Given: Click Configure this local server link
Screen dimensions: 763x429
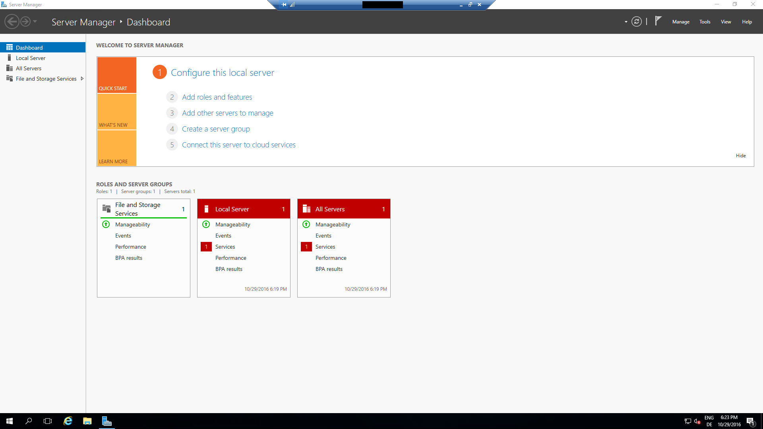Looking at the screenshot, I should tap(223, 73).
